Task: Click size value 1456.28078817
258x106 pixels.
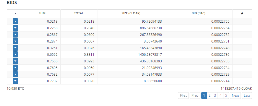Action: tap(150, 55)
